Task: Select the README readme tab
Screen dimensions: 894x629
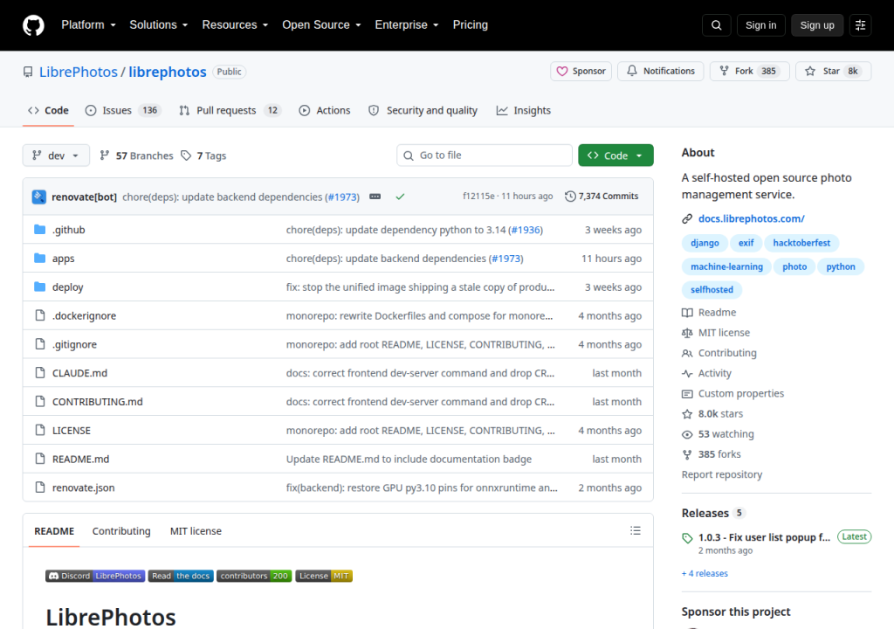Action: 54,531
